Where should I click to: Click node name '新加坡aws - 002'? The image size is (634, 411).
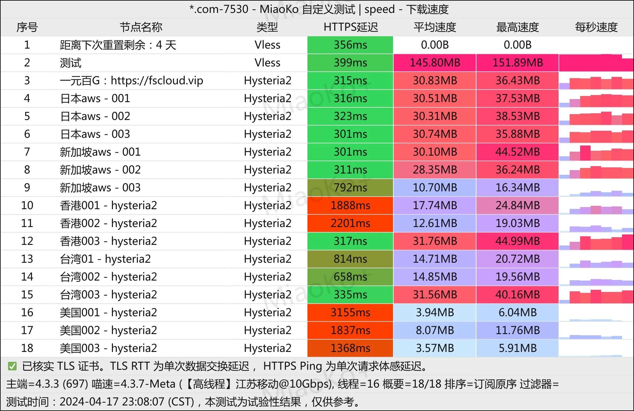100,170
